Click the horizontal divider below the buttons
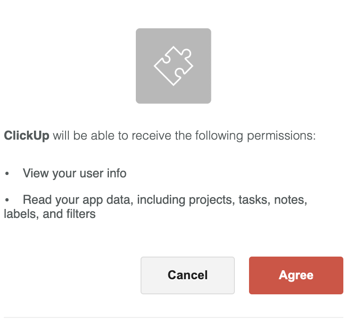 (x=174, y=317)
